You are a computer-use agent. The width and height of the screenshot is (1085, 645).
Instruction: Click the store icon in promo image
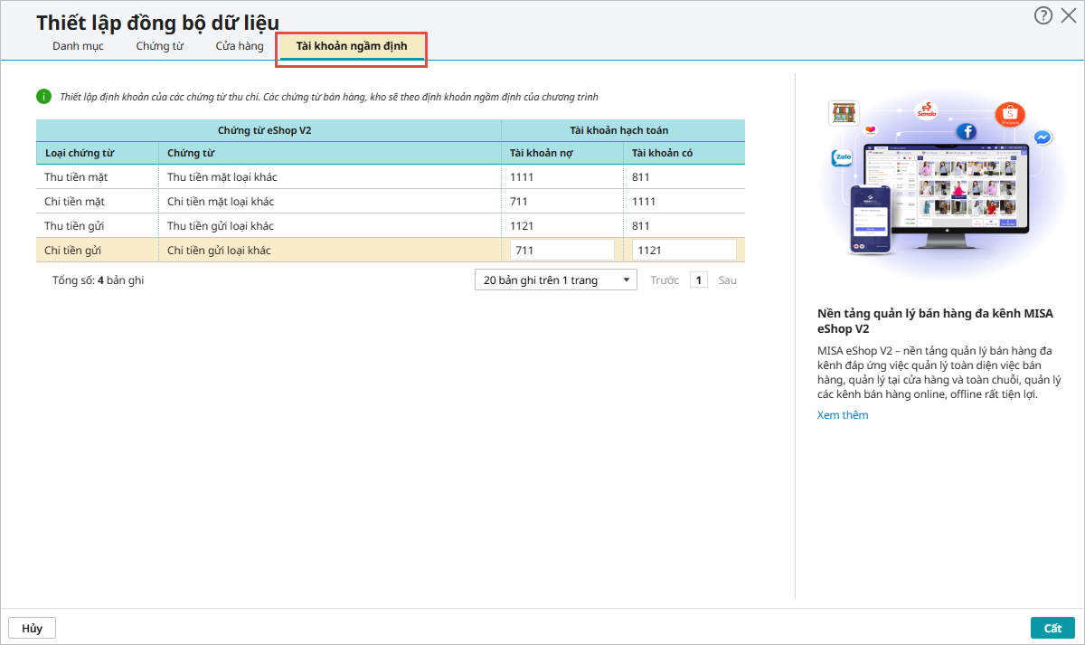point(843,113)
